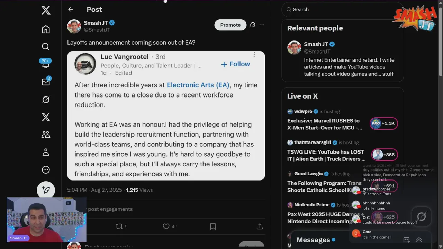This screenshot has height=249, width=443.
Task: Open Grok icon in left sidebar
Action: (46, 100)
